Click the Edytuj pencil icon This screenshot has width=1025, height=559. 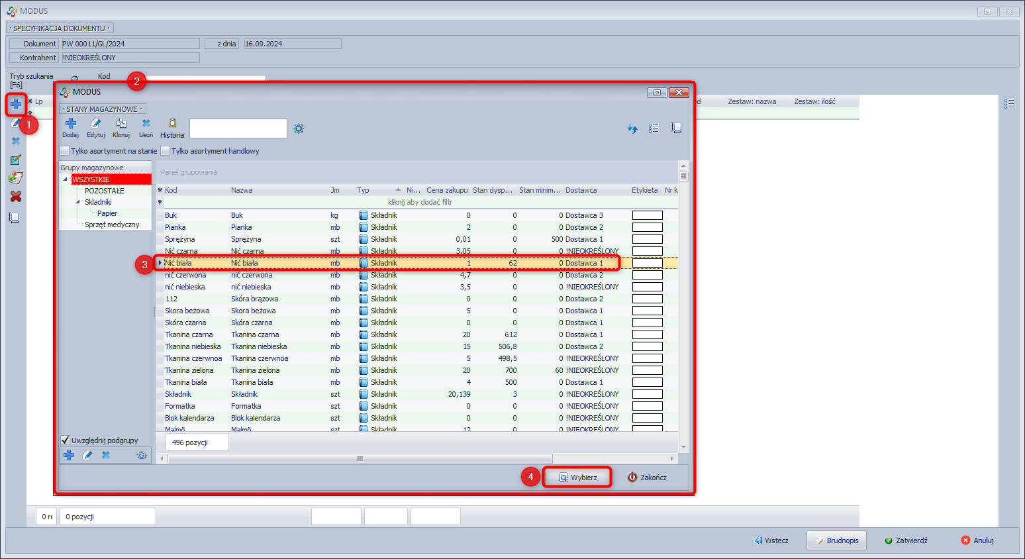tap(95, 124)
